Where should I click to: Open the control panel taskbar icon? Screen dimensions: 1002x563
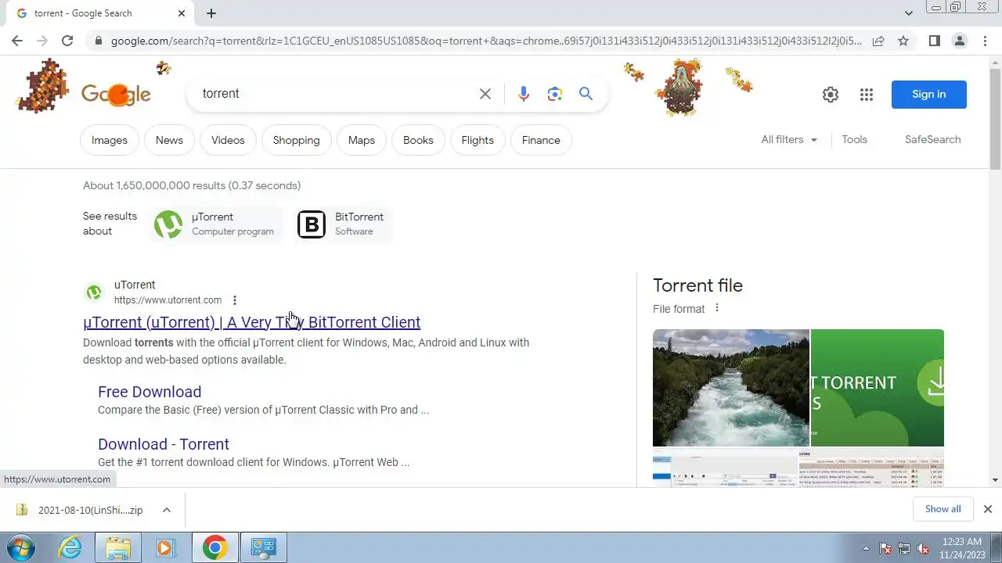tap(263, 547)
